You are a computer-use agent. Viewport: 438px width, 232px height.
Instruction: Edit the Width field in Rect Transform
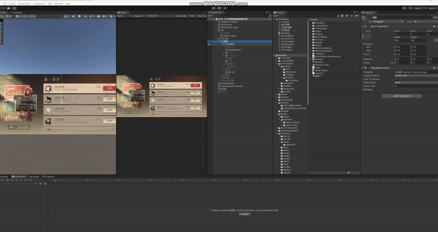tap(401, 40)
